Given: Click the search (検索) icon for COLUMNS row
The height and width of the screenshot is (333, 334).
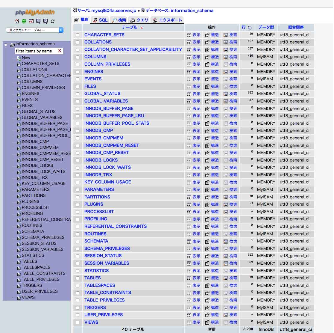Looking at the screenshot, I should [226, 57].
